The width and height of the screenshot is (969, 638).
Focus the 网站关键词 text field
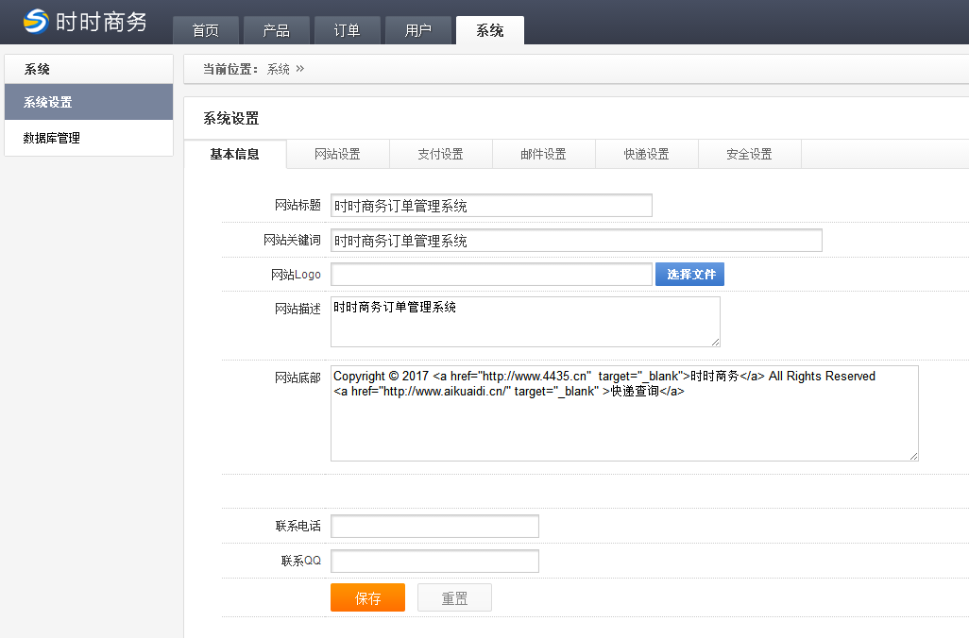click(576, 241)
